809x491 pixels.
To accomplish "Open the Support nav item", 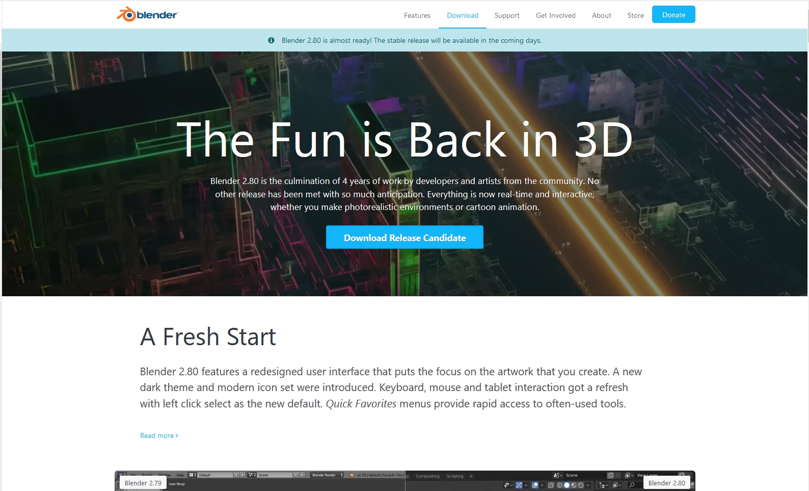I will [x=507, y=15].
